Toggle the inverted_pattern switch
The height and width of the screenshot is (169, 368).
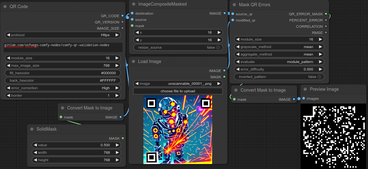pos(319,77)
